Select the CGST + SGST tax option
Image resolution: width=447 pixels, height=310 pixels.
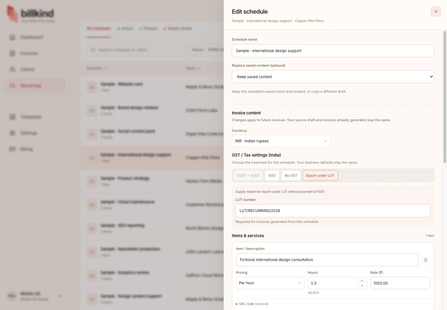pyautogui.click(x=248, y=175)
